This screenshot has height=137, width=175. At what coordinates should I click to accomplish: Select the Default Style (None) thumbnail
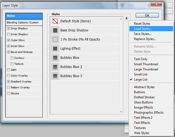pos(55,21)
